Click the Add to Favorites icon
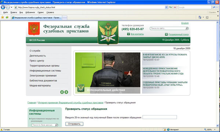This screenshot has width=220, height=132. tap(7, 17)
